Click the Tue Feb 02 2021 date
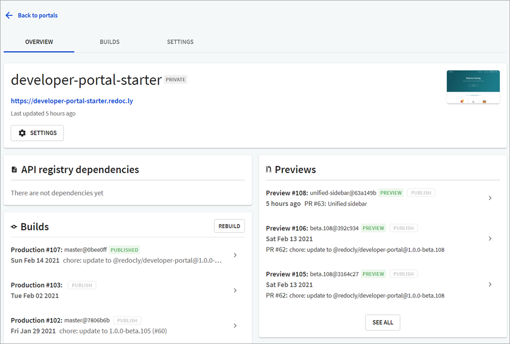 [x=35, y=296]
